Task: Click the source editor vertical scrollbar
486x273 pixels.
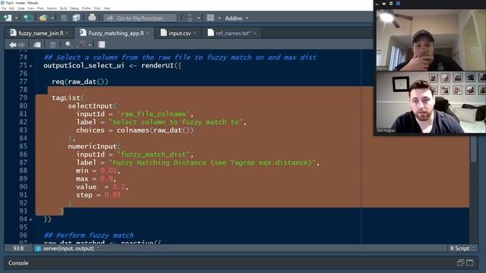Action: tap(473, 149)
